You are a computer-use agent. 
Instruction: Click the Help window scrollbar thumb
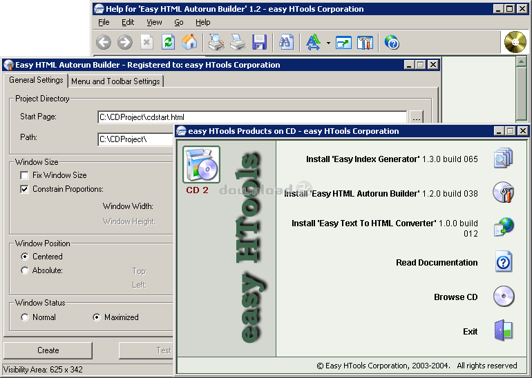point(521,93)
